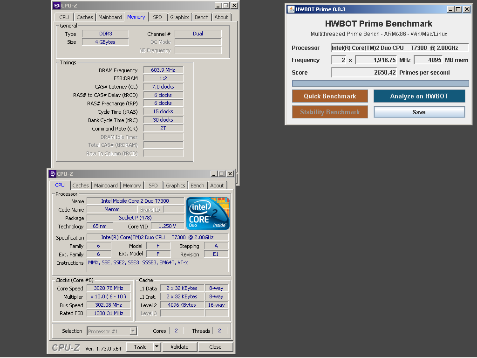Click the Close button in CPU-Z footer
Viewport: 477px width, 358px height.
point(215,347)
